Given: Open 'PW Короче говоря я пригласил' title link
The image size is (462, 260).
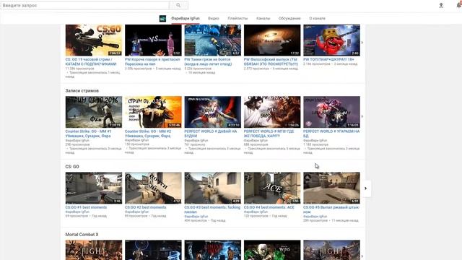Looking at the screenshot, I should [x=152, y=61].
